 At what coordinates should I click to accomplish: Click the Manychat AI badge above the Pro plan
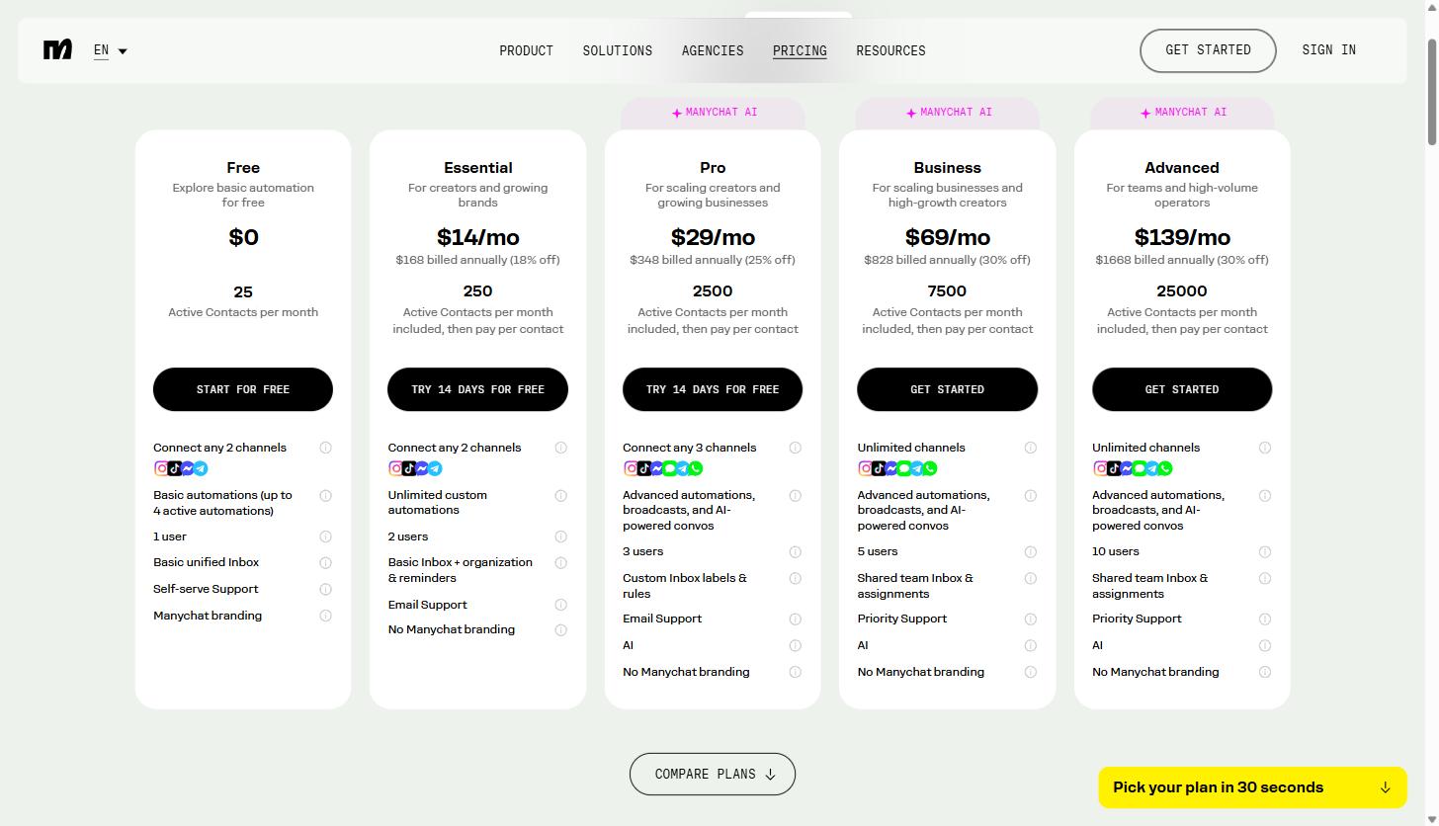click(x=713, y=113)
